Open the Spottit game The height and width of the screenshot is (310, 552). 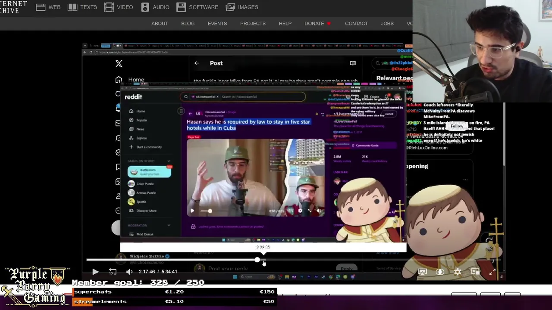pos(137,202)
